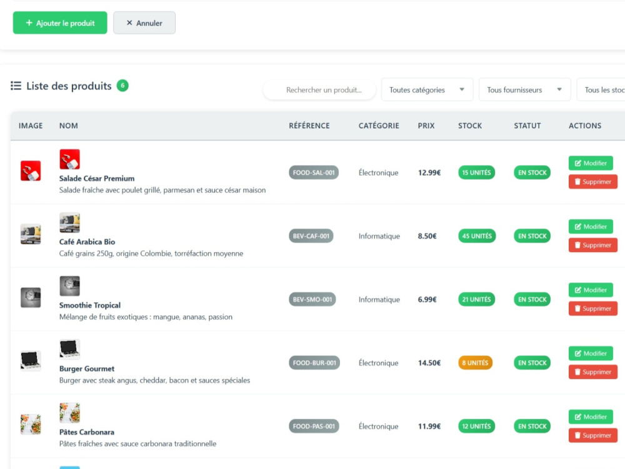Click the RÉFÉRENCE column header
This screenshot has width=625, height=469.
[309, 126]
